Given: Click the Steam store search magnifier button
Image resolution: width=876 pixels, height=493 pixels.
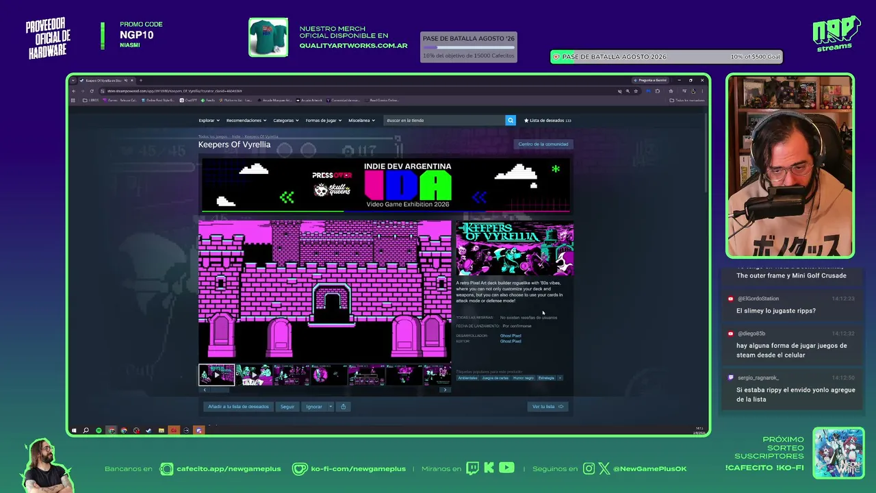Looking at the screenshot, I should click(x=510, y=121).
